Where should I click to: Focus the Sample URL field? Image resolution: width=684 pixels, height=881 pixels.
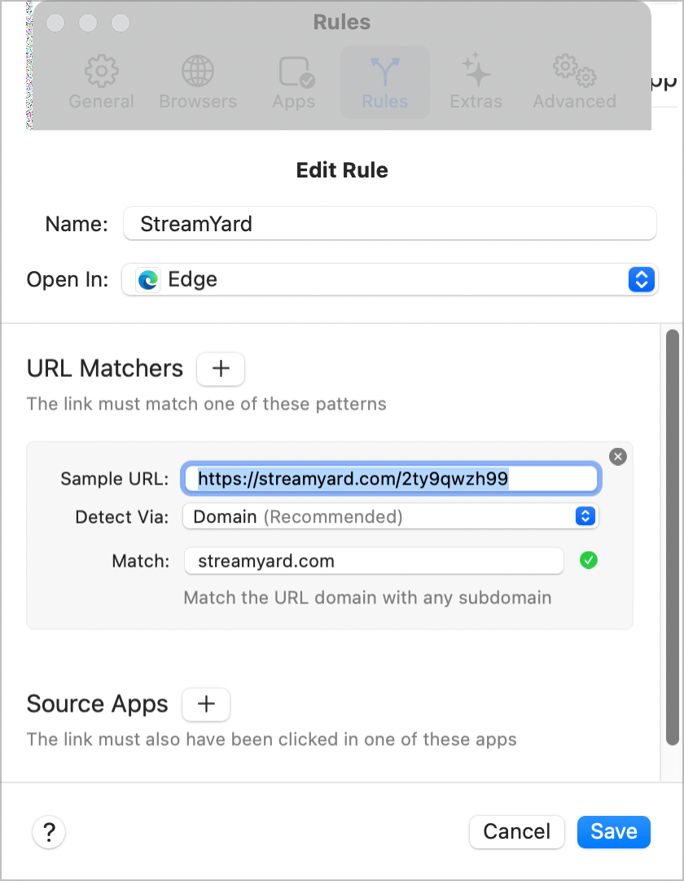click(x=391, y=479)
